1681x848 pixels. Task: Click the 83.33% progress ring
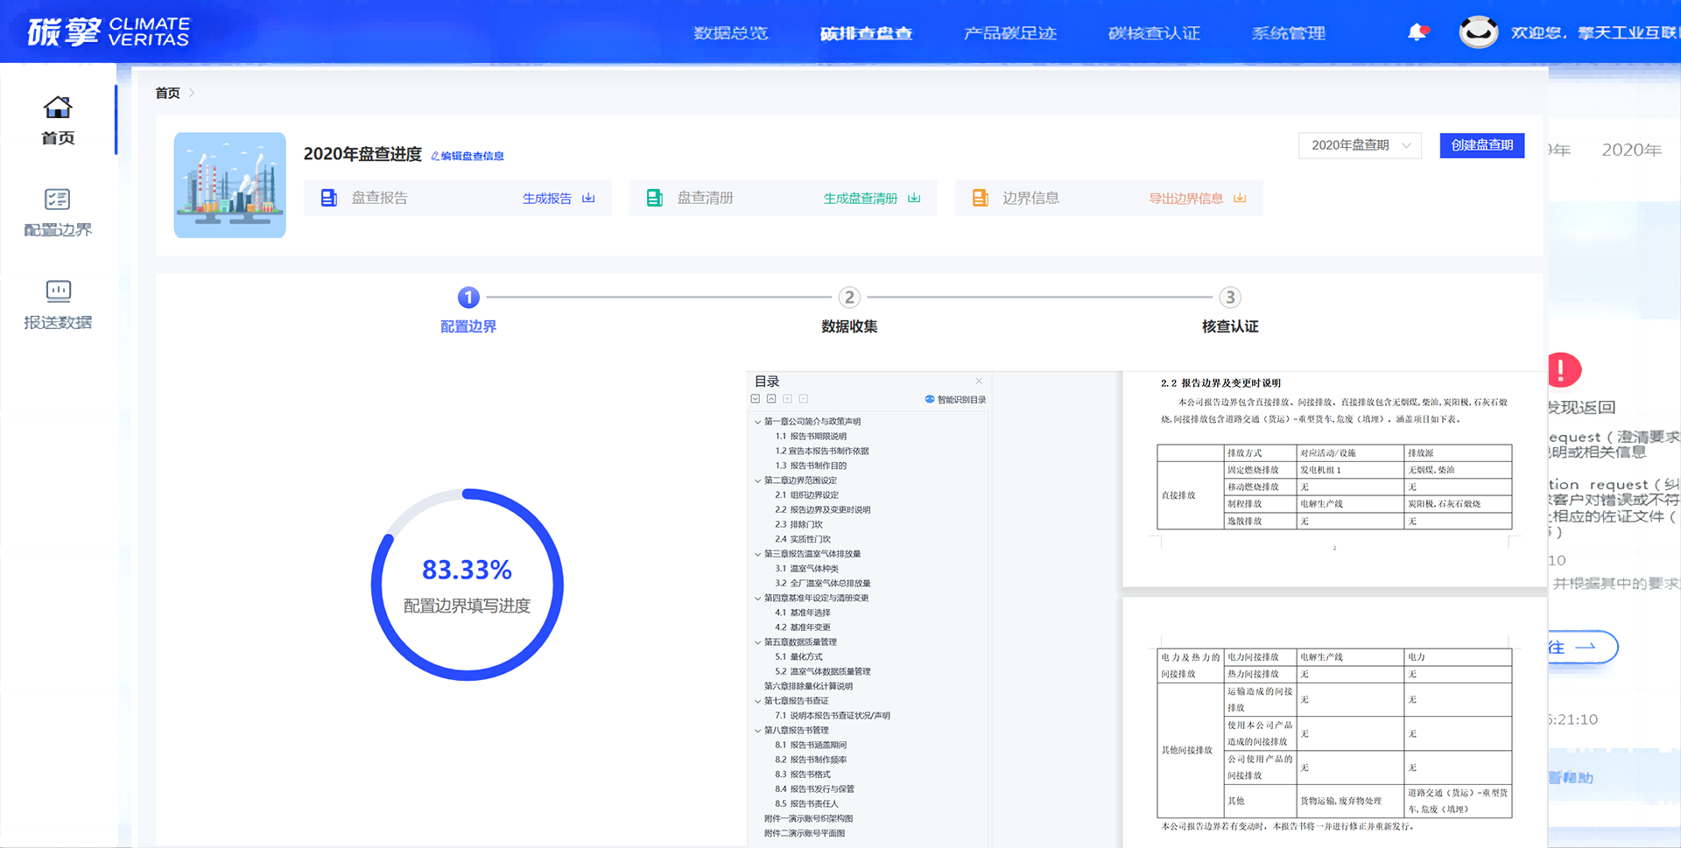(467, 585)
